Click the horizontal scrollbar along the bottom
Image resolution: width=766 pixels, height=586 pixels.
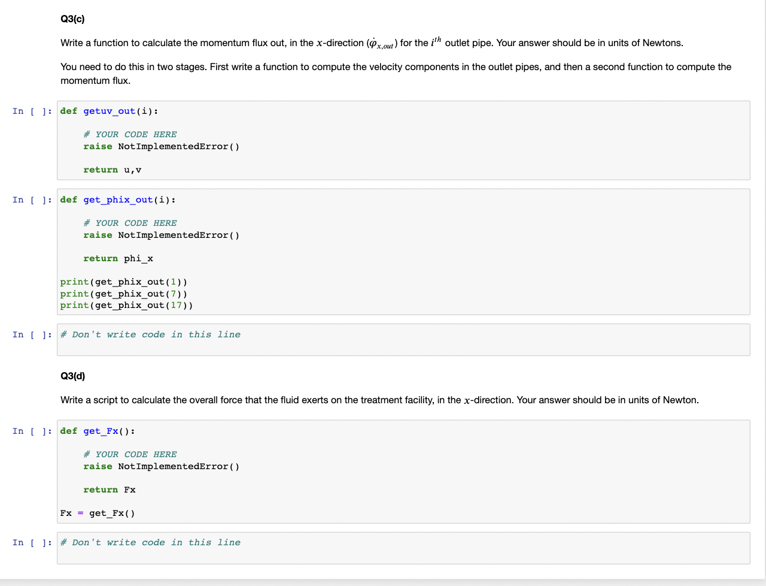pyautogui.click(x=383, y=582)
